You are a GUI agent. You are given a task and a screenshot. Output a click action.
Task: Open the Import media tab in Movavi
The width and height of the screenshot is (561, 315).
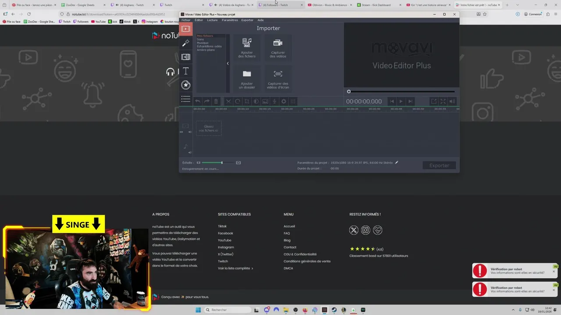[186, 29]
